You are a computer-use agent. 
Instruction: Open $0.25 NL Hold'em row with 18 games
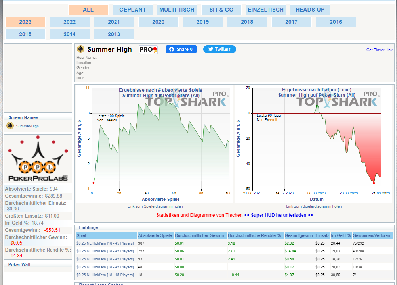pyautogui.click(x=105, y=275)
